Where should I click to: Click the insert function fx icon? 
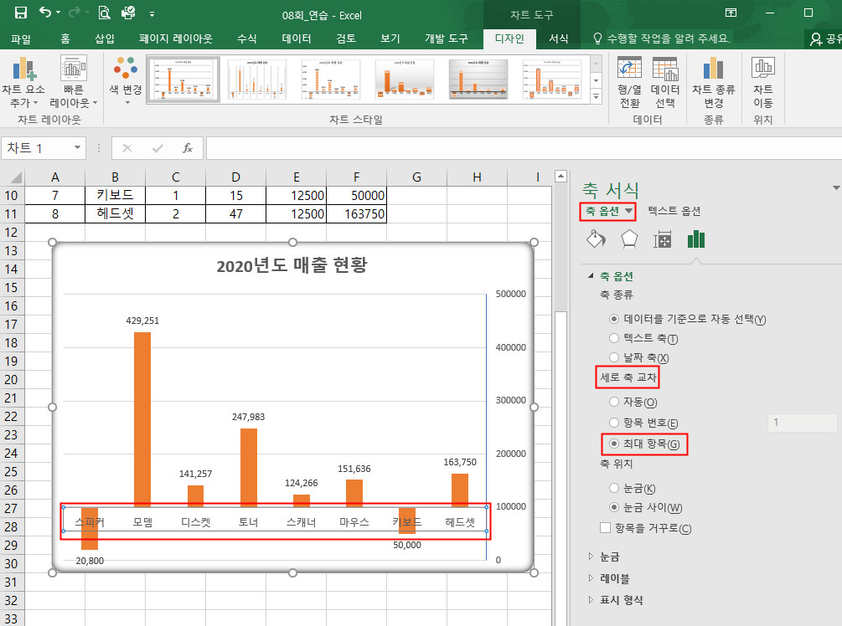[x=188, y=148]
